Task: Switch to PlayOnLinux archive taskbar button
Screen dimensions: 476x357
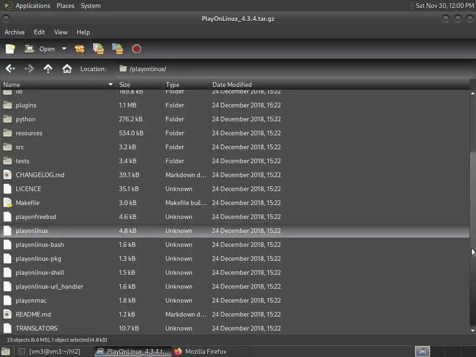Action: [132, 351]
